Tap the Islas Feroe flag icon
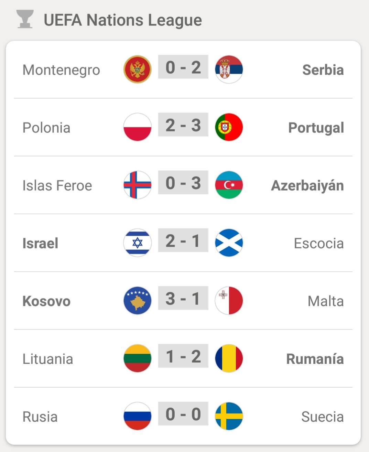The height and width of the screenshot is (452, 369). [x=138, y=185]
